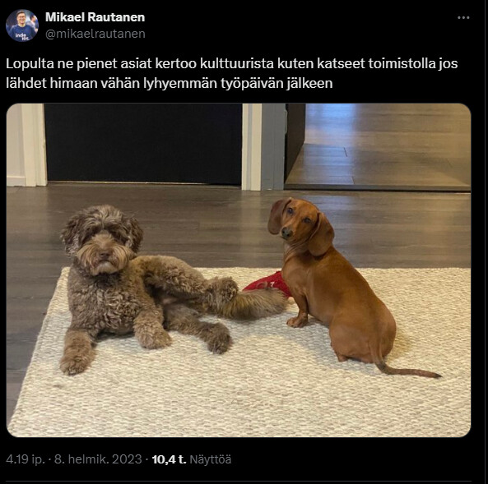
Task: Click the red toy between the dogs
Action: point(268,284)
